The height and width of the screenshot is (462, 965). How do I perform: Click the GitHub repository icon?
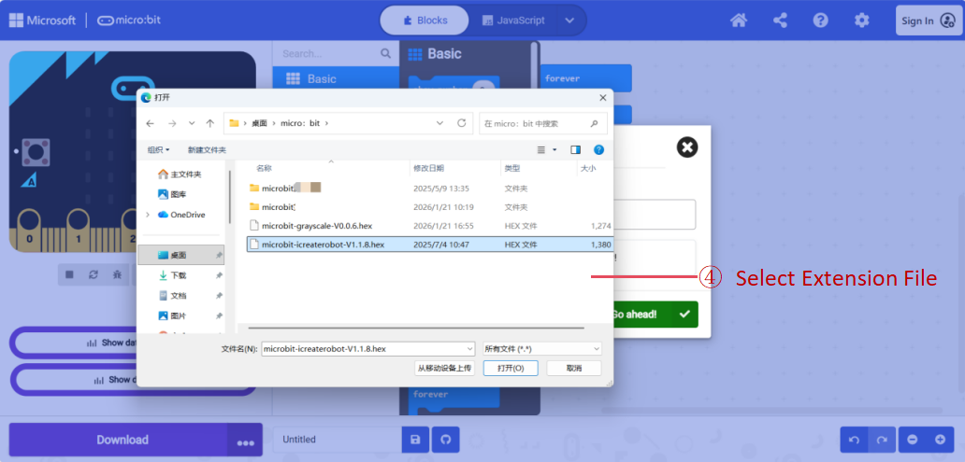pyautogui.click(x=446, y=440)
